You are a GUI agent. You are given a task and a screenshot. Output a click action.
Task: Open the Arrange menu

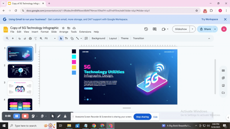pos(64,32)
